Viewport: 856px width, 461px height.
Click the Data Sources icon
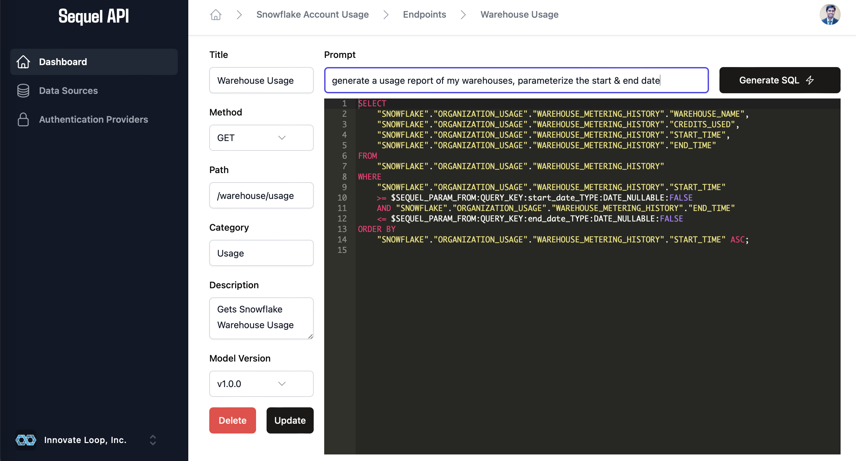pyautogui.click(x=23, y=90)
